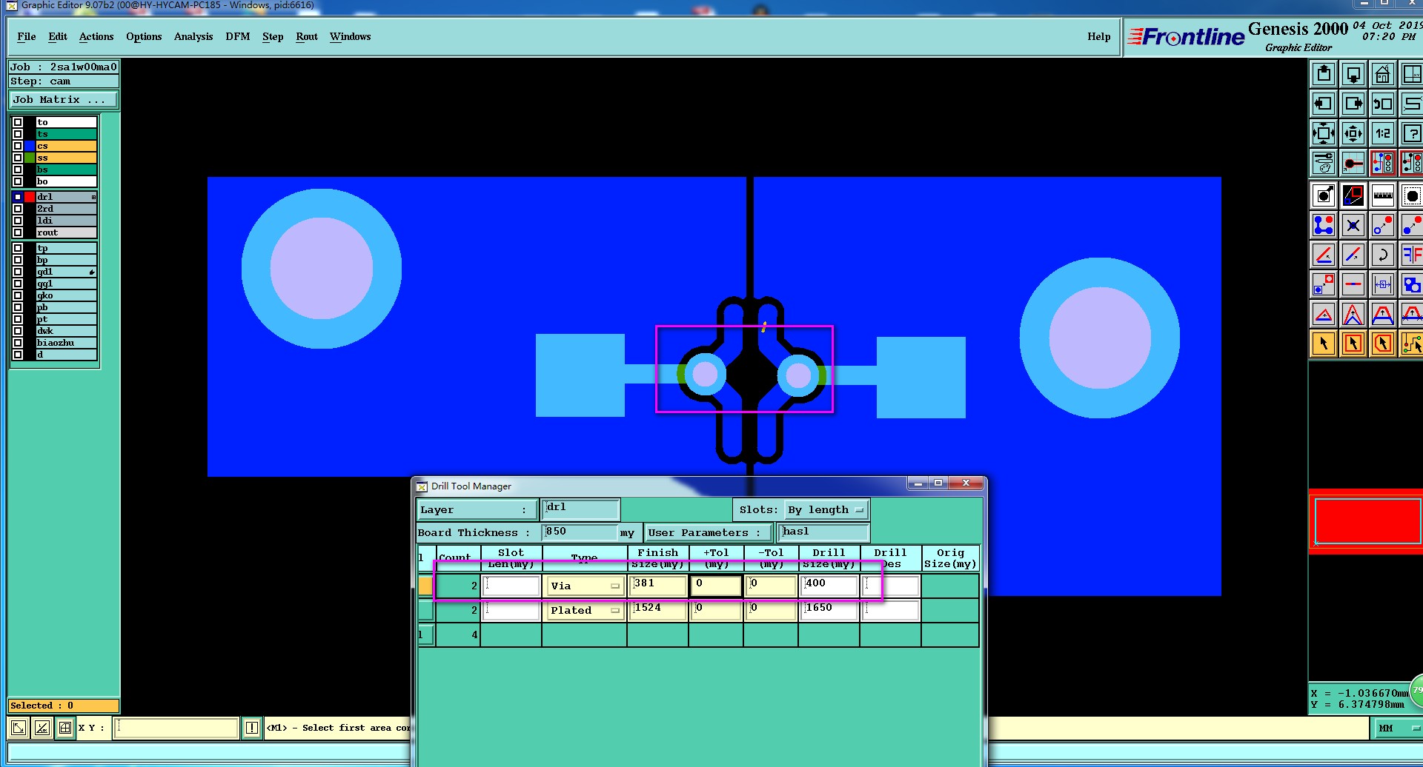Click the 'hasl' user parameters field
Image resolution: width=1423 pixels, height=767 pixels.
coord(824,532)
